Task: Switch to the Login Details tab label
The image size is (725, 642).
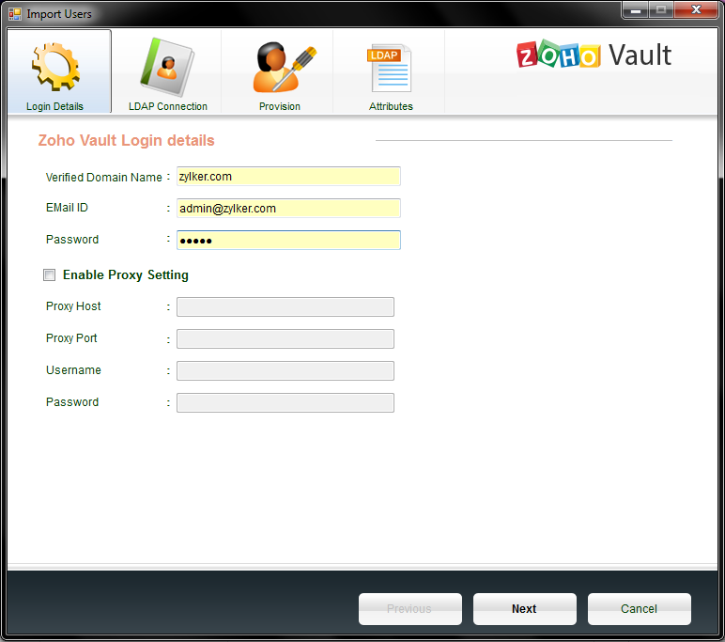Action: (x=54, y=106)
